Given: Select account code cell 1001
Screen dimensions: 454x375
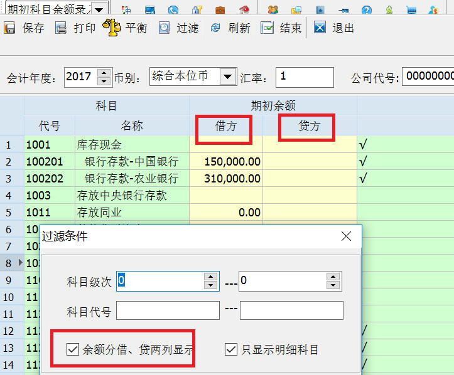Looking at the screenshot, I should (50, 145).
